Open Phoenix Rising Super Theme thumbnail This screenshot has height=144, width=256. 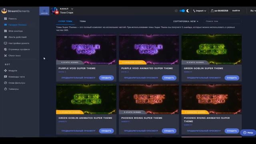149,99
